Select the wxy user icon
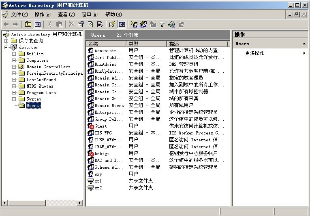310x216 pixels. [90, 174]
